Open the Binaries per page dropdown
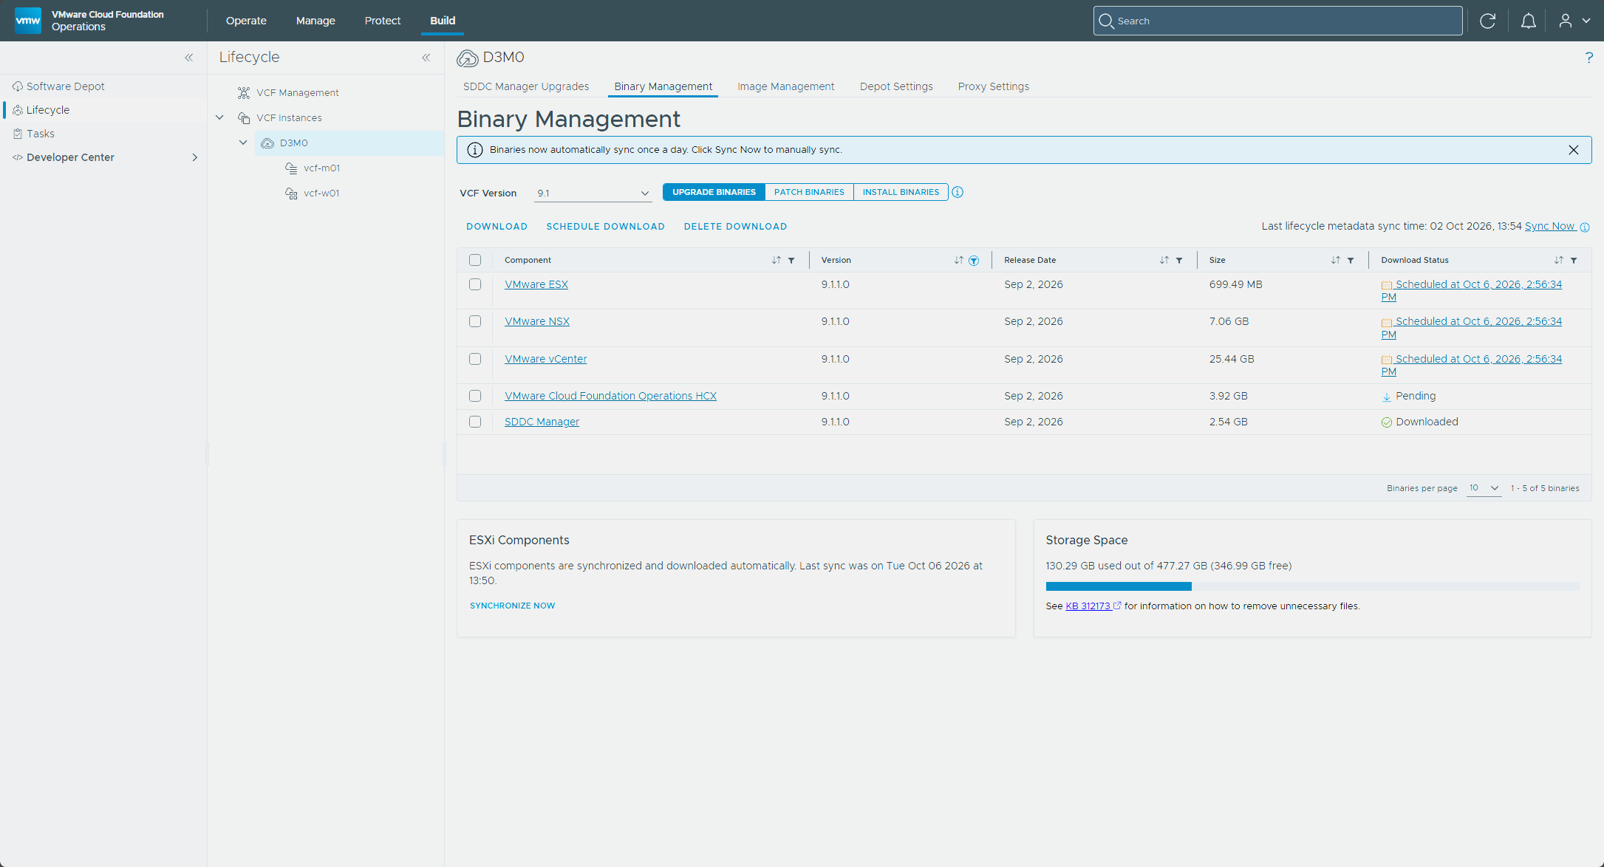The width and height of the screenshot is (1604, 867). point(1484,488)
